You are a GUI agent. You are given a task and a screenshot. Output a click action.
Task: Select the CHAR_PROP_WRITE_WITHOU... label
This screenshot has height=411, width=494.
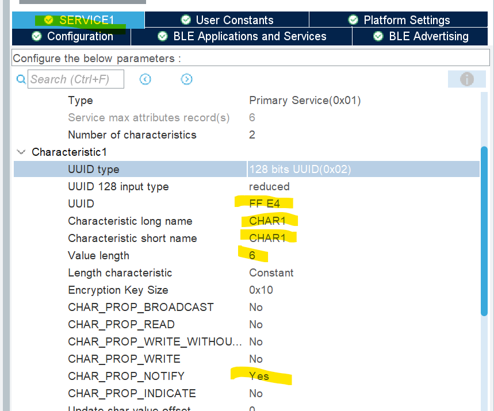point(155,341)
